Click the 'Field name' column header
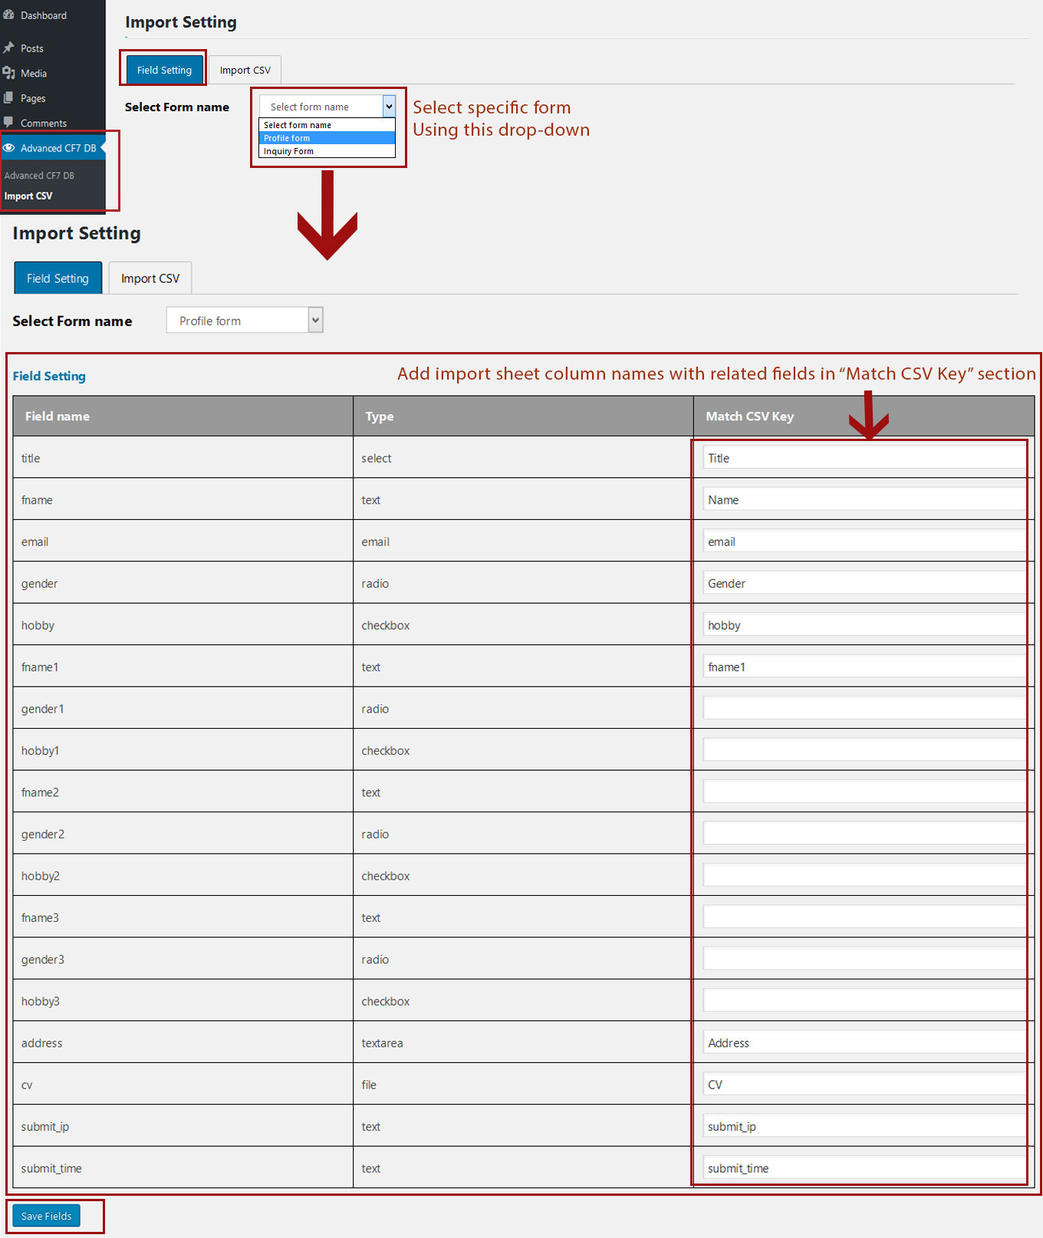 [183, 416]
